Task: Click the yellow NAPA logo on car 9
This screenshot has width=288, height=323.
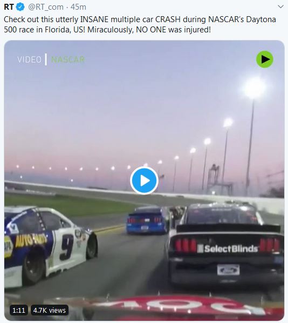Action: (x=8, y=247)
